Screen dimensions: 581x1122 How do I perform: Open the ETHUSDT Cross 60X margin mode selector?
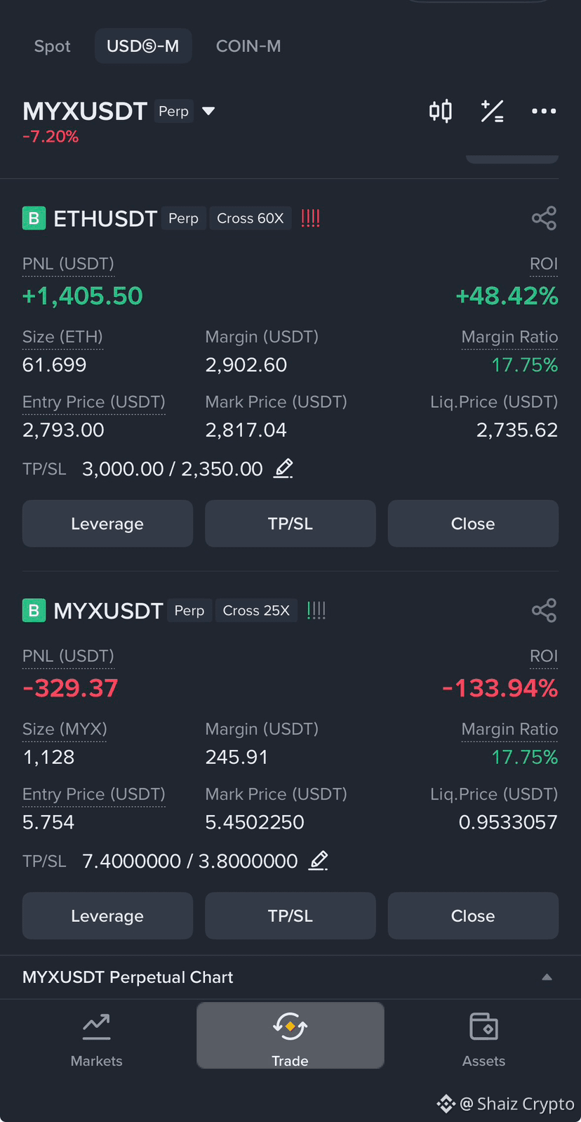pyautogui.click(x=250, y=218)
